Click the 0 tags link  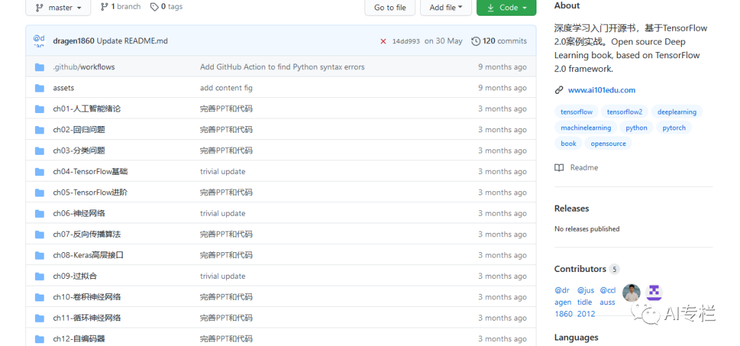[166, 7]
